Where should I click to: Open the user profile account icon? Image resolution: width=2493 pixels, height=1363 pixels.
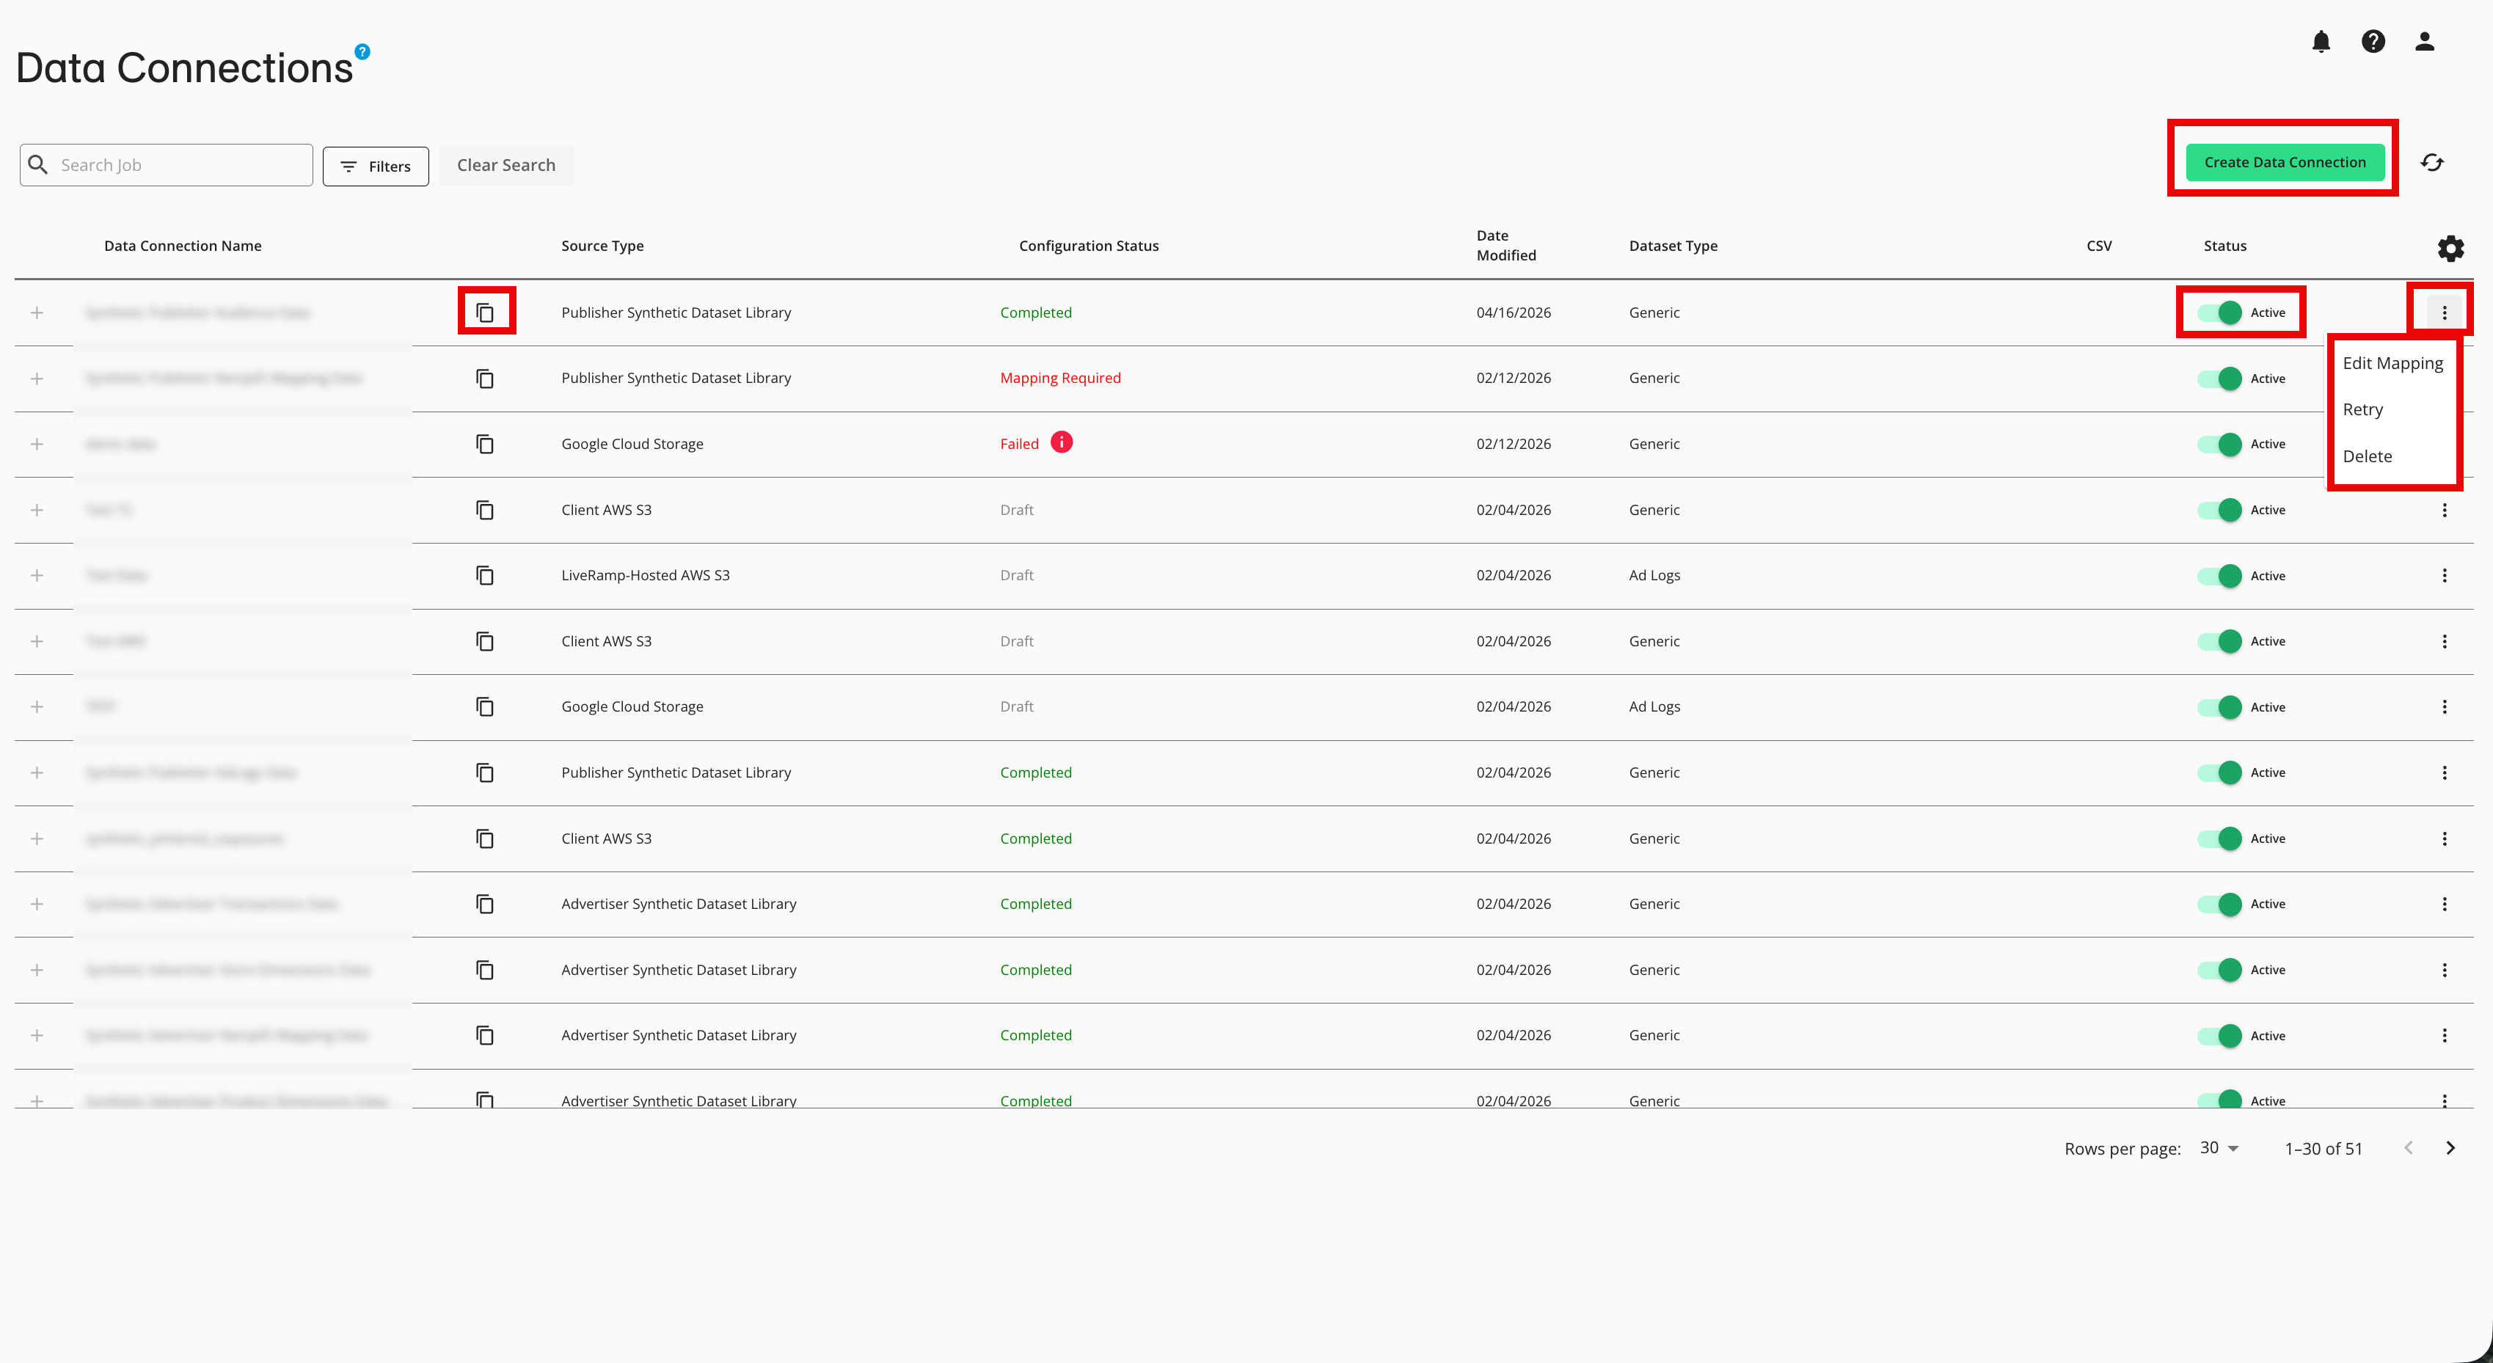coord(2424,40)
